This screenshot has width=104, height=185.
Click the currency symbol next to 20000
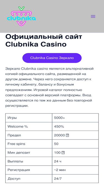tap(67, 135)
